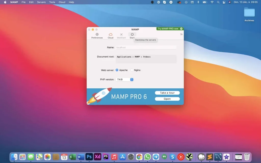Open Finder from the dock
Viewport: 261px width, 163px height.
tap(14, 157)
